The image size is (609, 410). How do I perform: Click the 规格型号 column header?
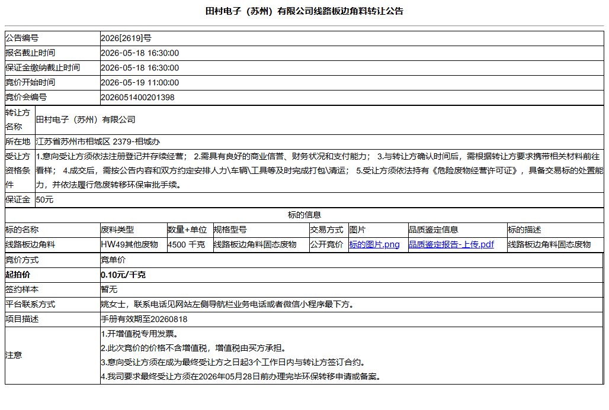pos(261,230)
